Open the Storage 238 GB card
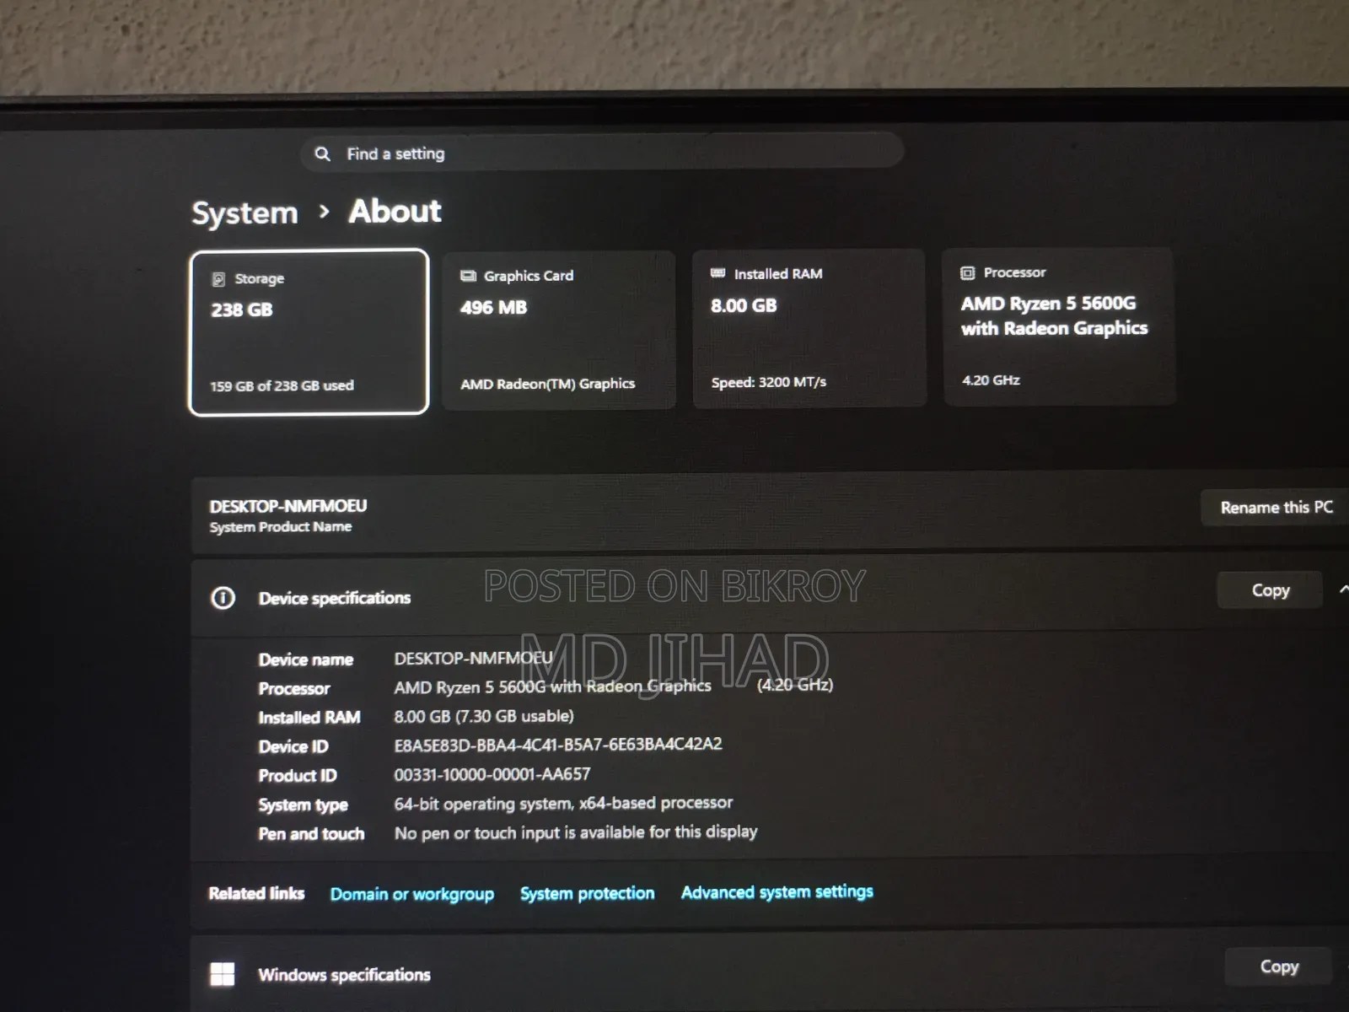Screen dimensions: 1349x1012 (x=309, y=332)
